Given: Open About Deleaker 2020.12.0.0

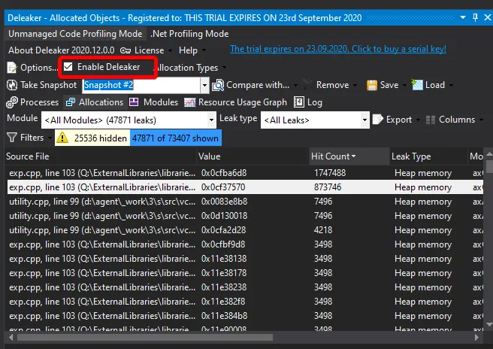Looking at the screenshot, I should tap(62, 50).
